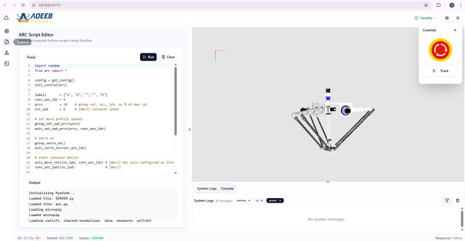Screen dimensions: 465x241
Task: Open the browser extensions puzzle icon
Action: (439, 5)
